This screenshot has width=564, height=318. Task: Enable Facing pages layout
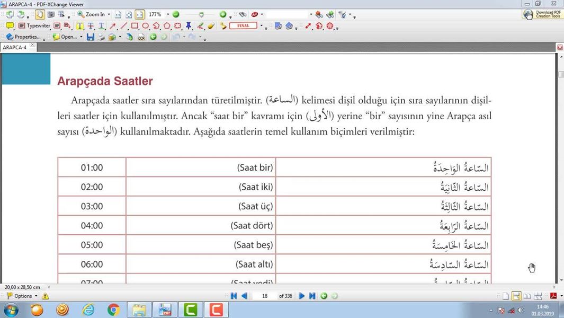coord(527,296)
